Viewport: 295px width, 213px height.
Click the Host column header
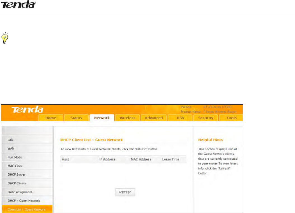[65, 159]
